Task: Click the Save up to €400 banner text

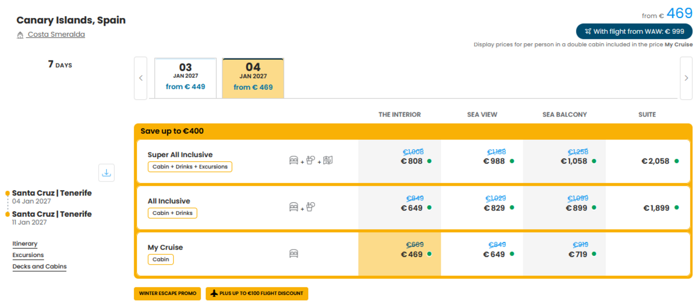Action: coord(172,131)
